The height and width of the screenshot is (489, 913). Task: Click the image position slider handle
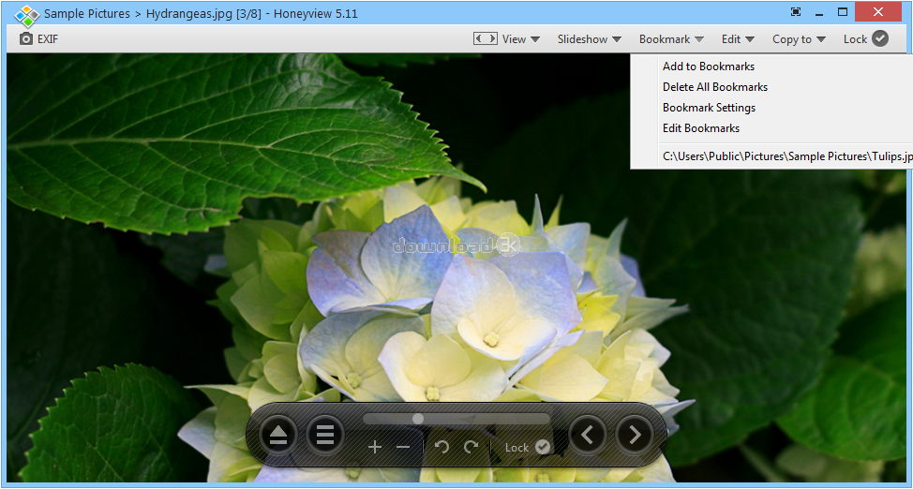(x=417, y=419)
